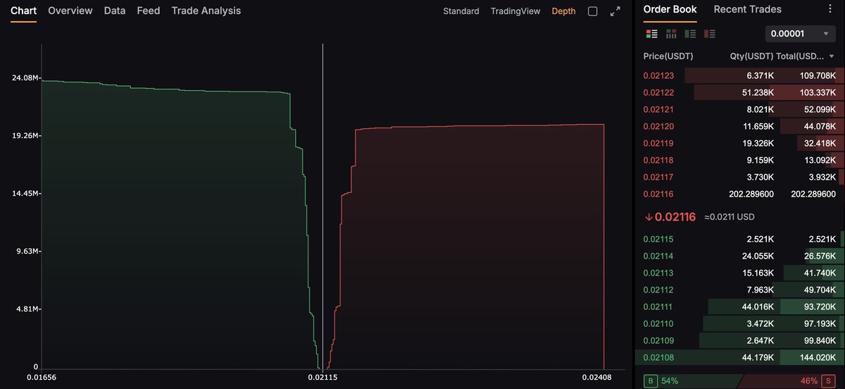Screen dimensions: 845x389
Task: Select bid price 0.02114 row
Action: click(740, 256)
